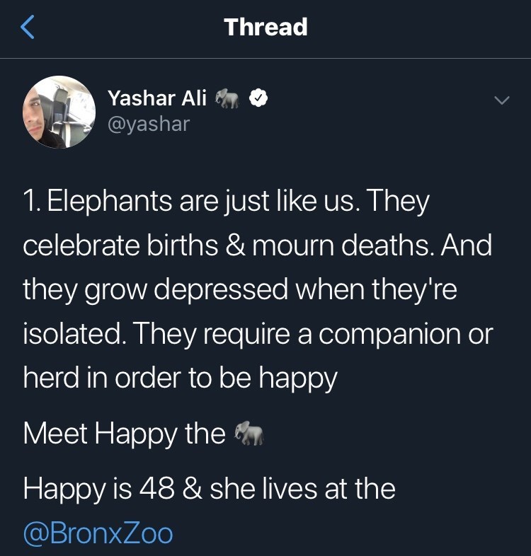The height and width of the screenshot is (556, 531).
Task: Click the line 'Happy is 48 & she lives at the'
Action: [209, 489]
